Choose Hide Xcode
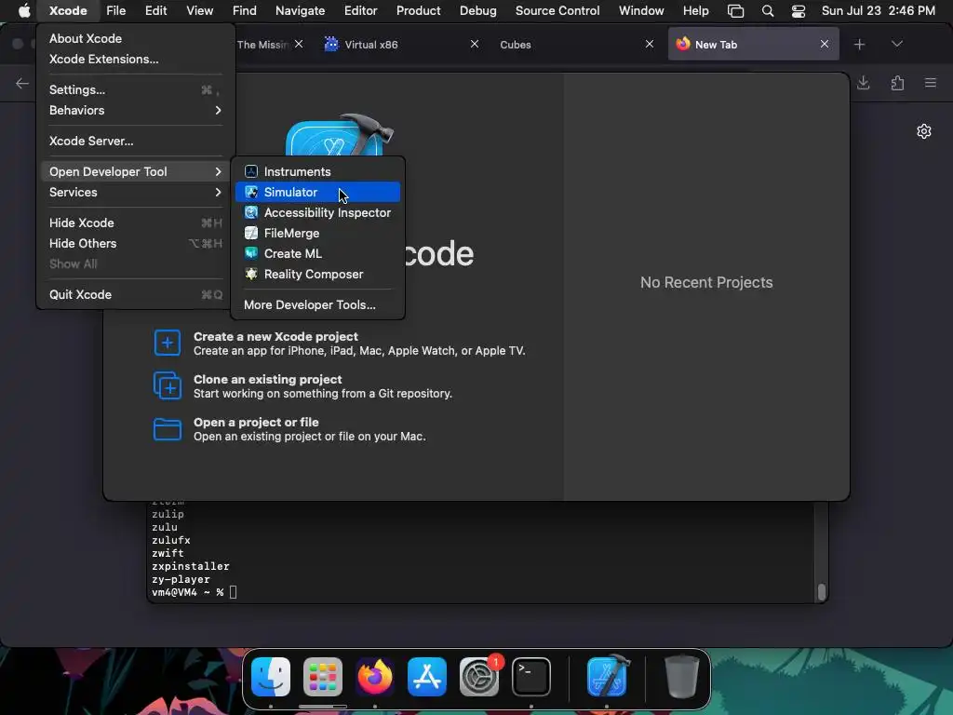The width and height of the screenshot is (953, 715). (135, 223)
